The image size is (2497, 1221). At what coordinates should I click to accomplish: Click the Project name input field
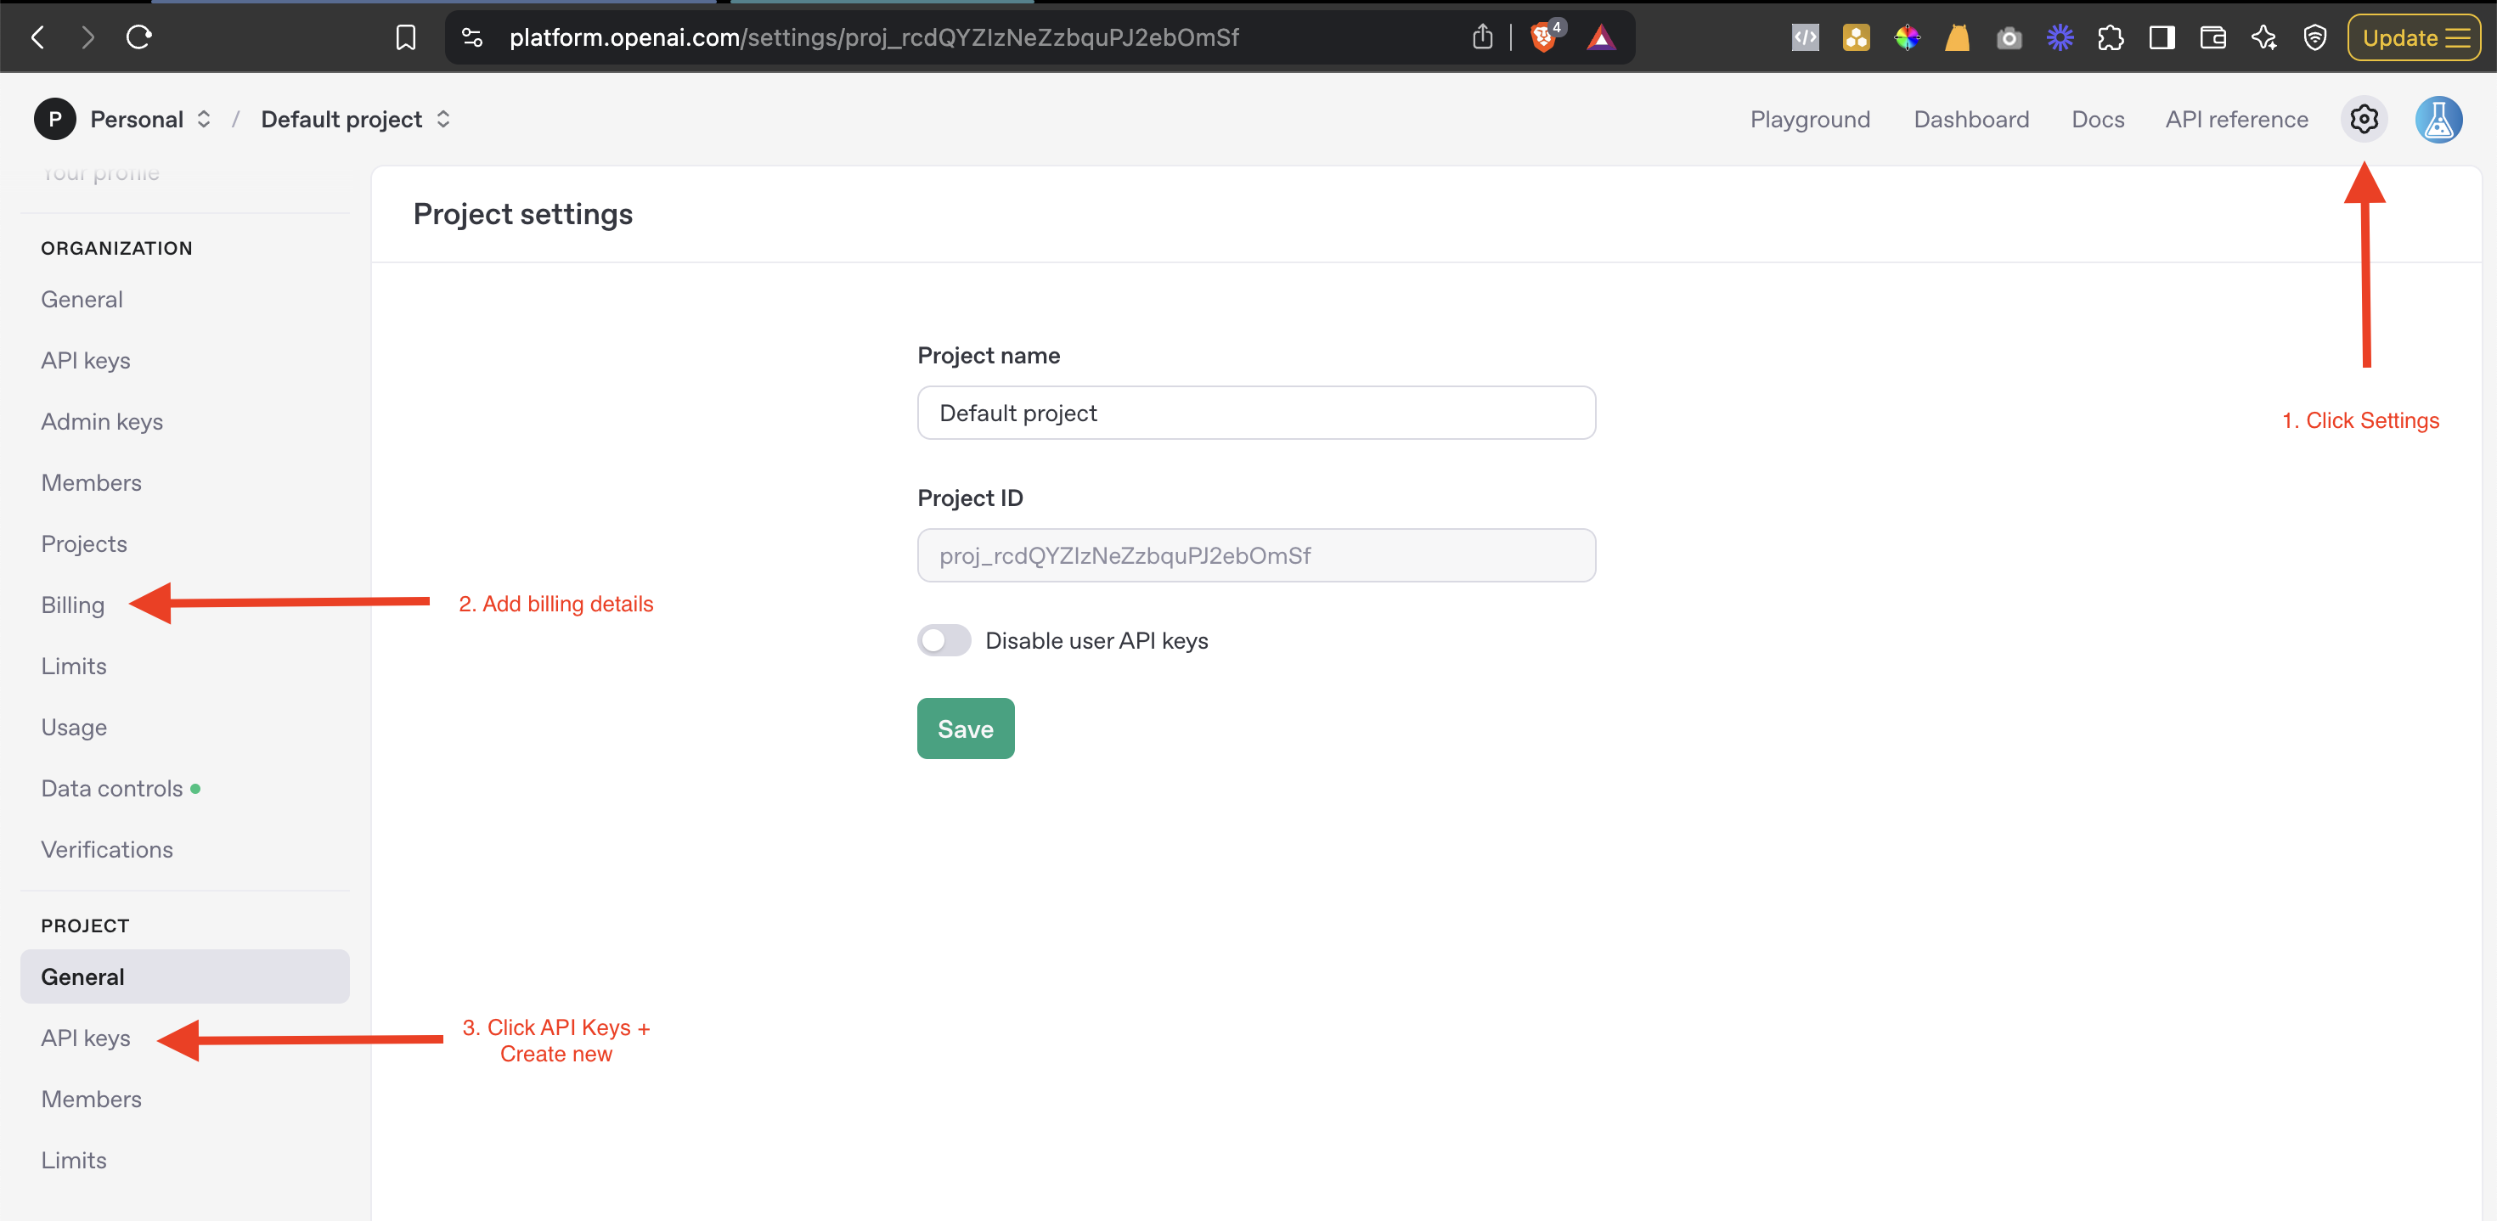point(1255,413)
